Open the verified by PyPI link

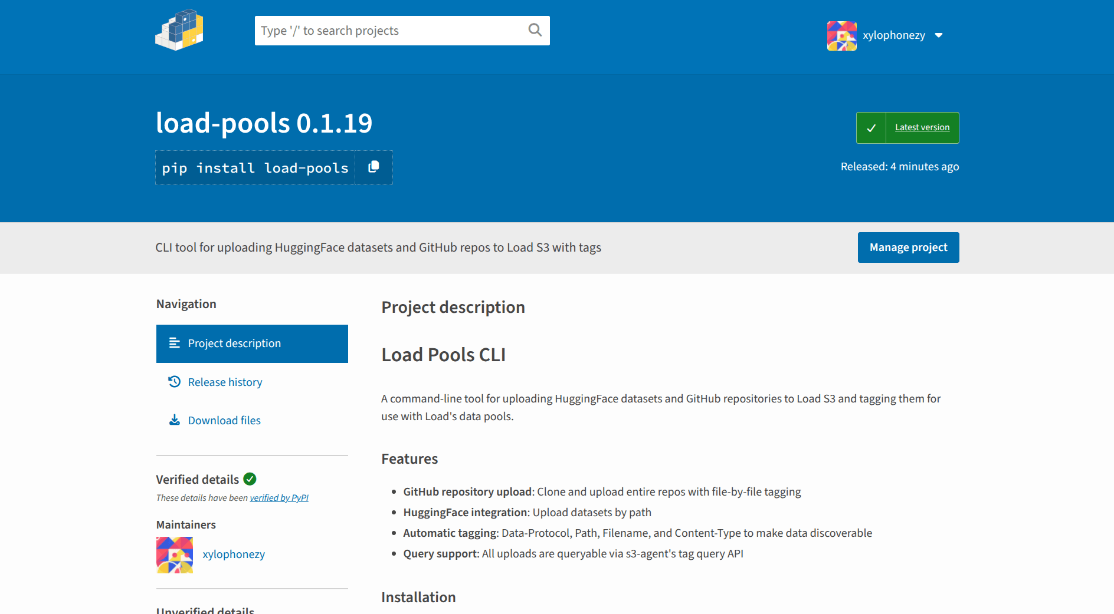[279, 498]
